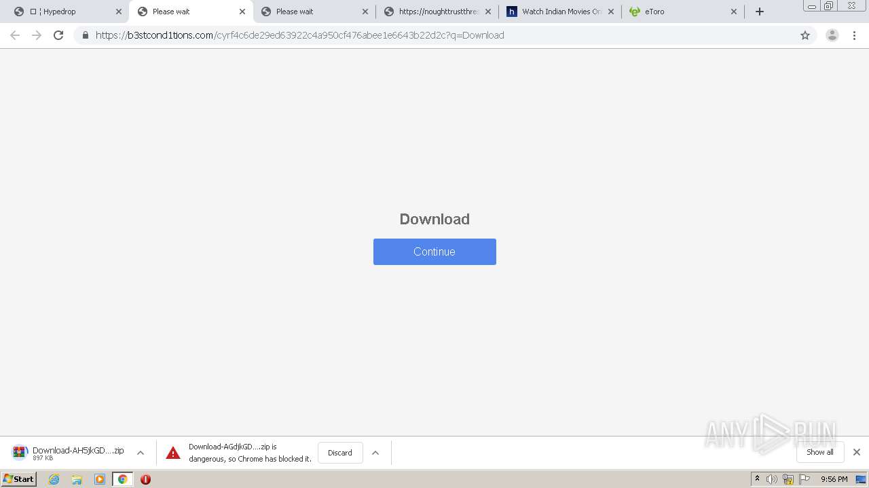
Task: Open media player from taskbar
Action: 100,479
